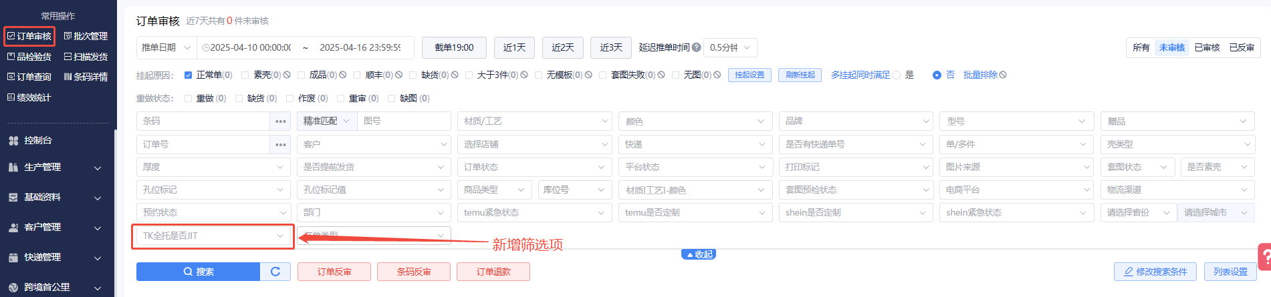Screen dimensions: 1271x297
Task: Click the 截单19:00 button
Action: click(454, 47)
